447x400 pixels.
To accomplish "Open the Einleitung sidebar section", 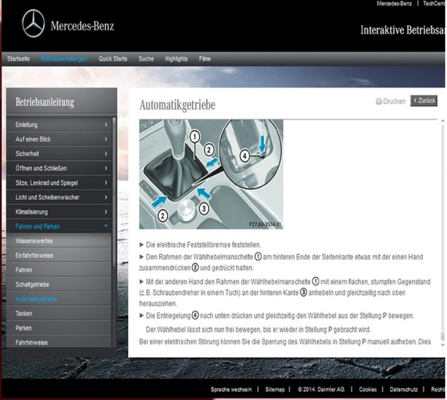I will point(59,125).
